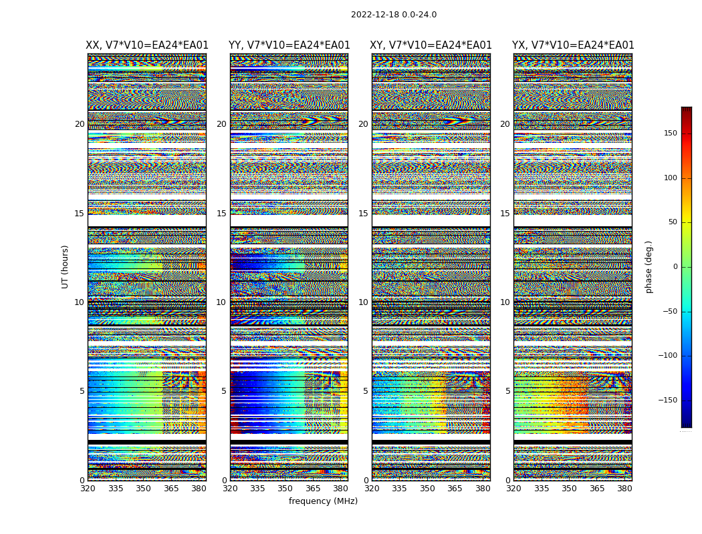Click the YX panel's 20 hour tick label
This screenshot has height=534, width=702.
505,124
